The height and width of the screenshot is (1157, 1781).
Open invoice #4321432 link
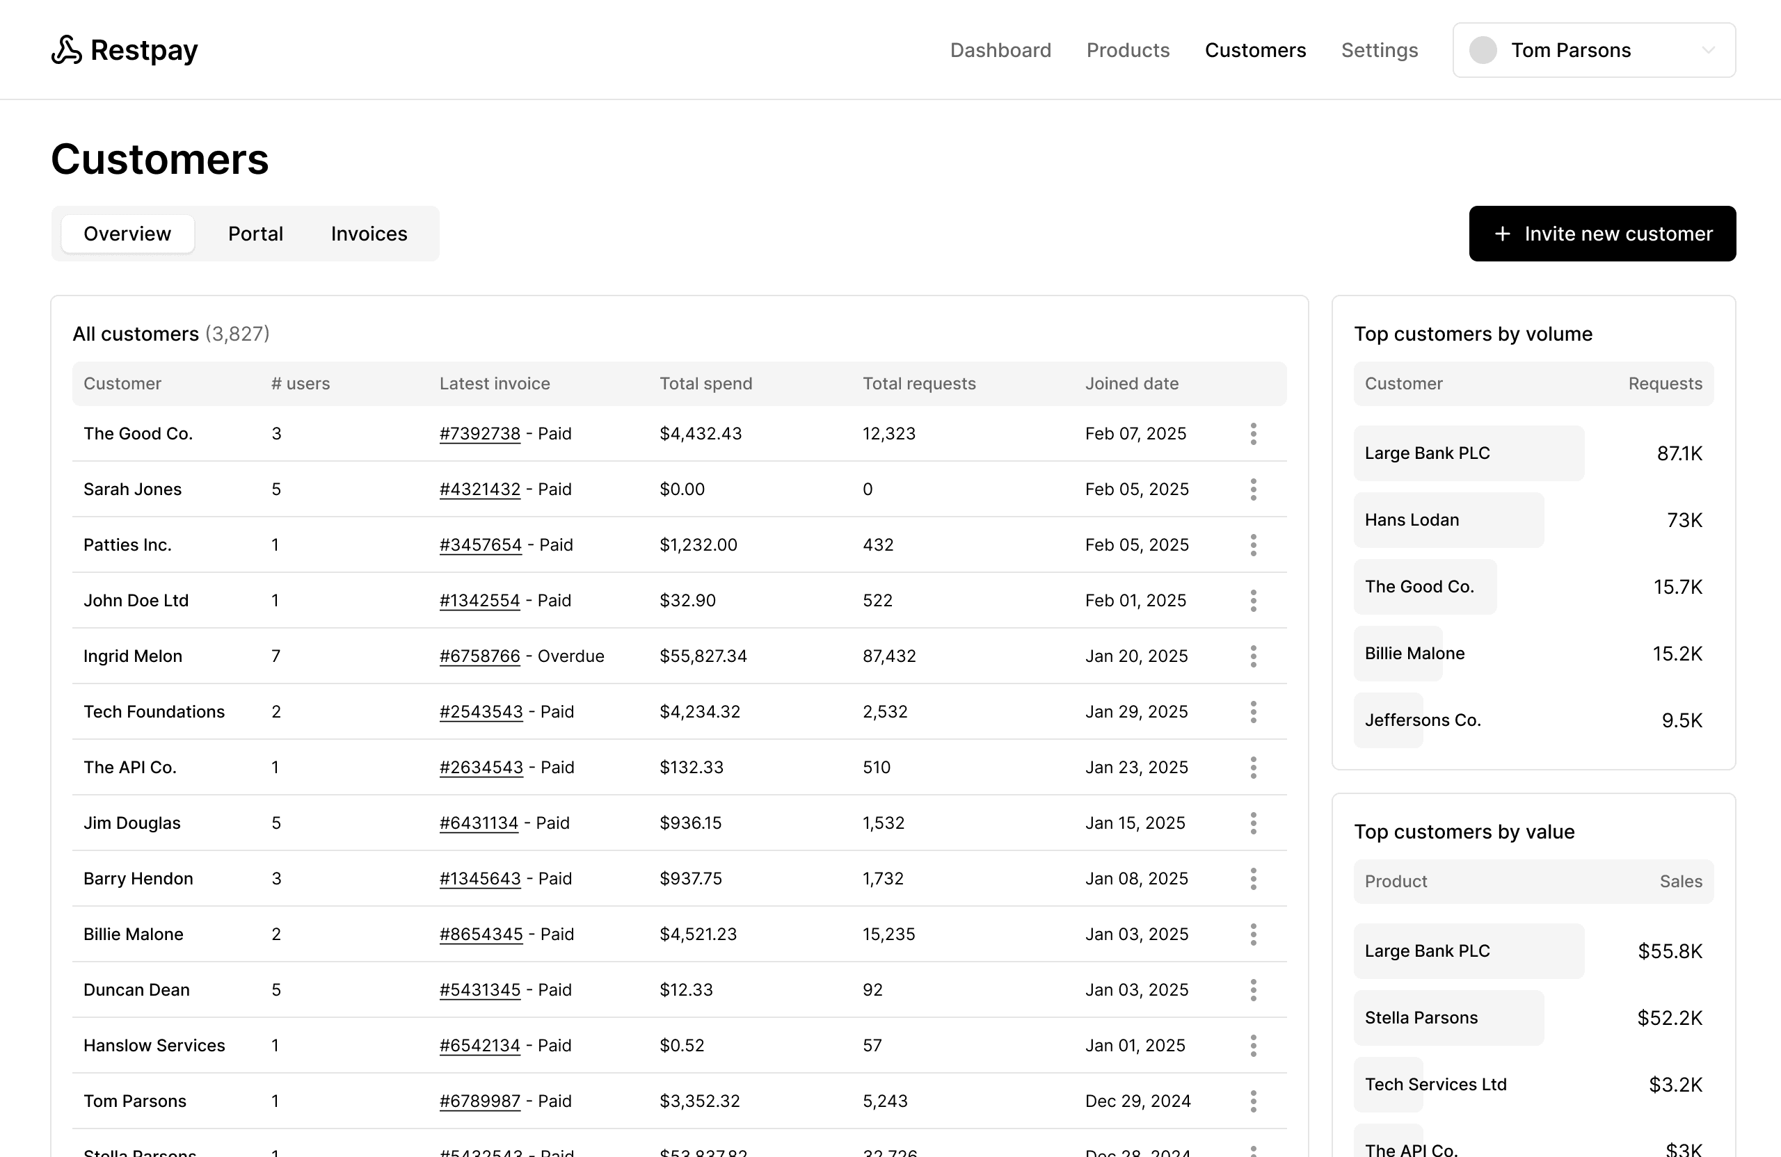tap(479, 489)
